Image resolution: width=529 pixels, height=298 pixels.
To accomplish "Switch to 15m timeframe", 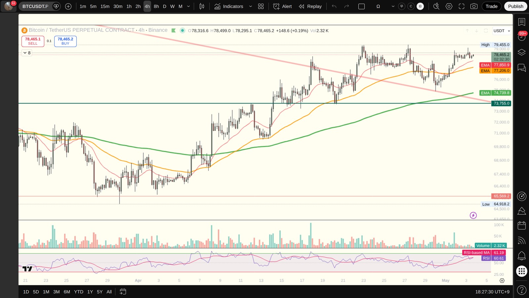I will point(105,6).
